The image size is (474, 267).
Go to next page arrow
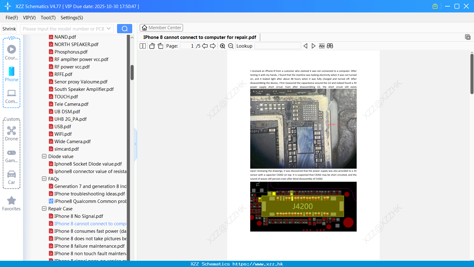(213, 46)
